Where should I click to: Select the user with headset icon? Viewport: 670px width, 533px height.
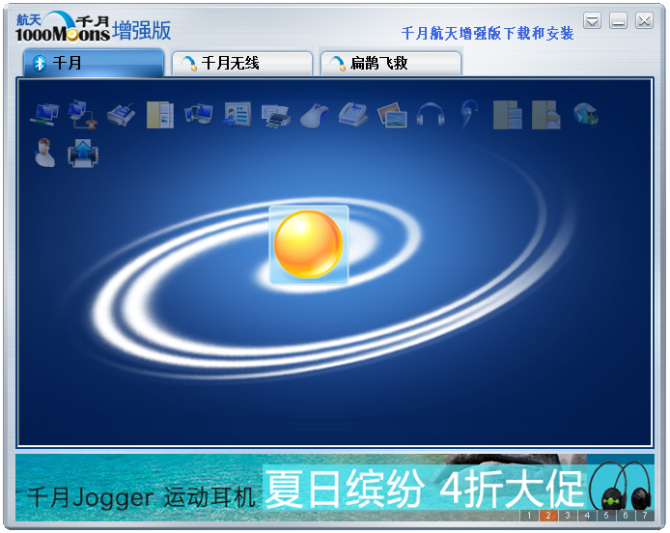coord(44,153)
